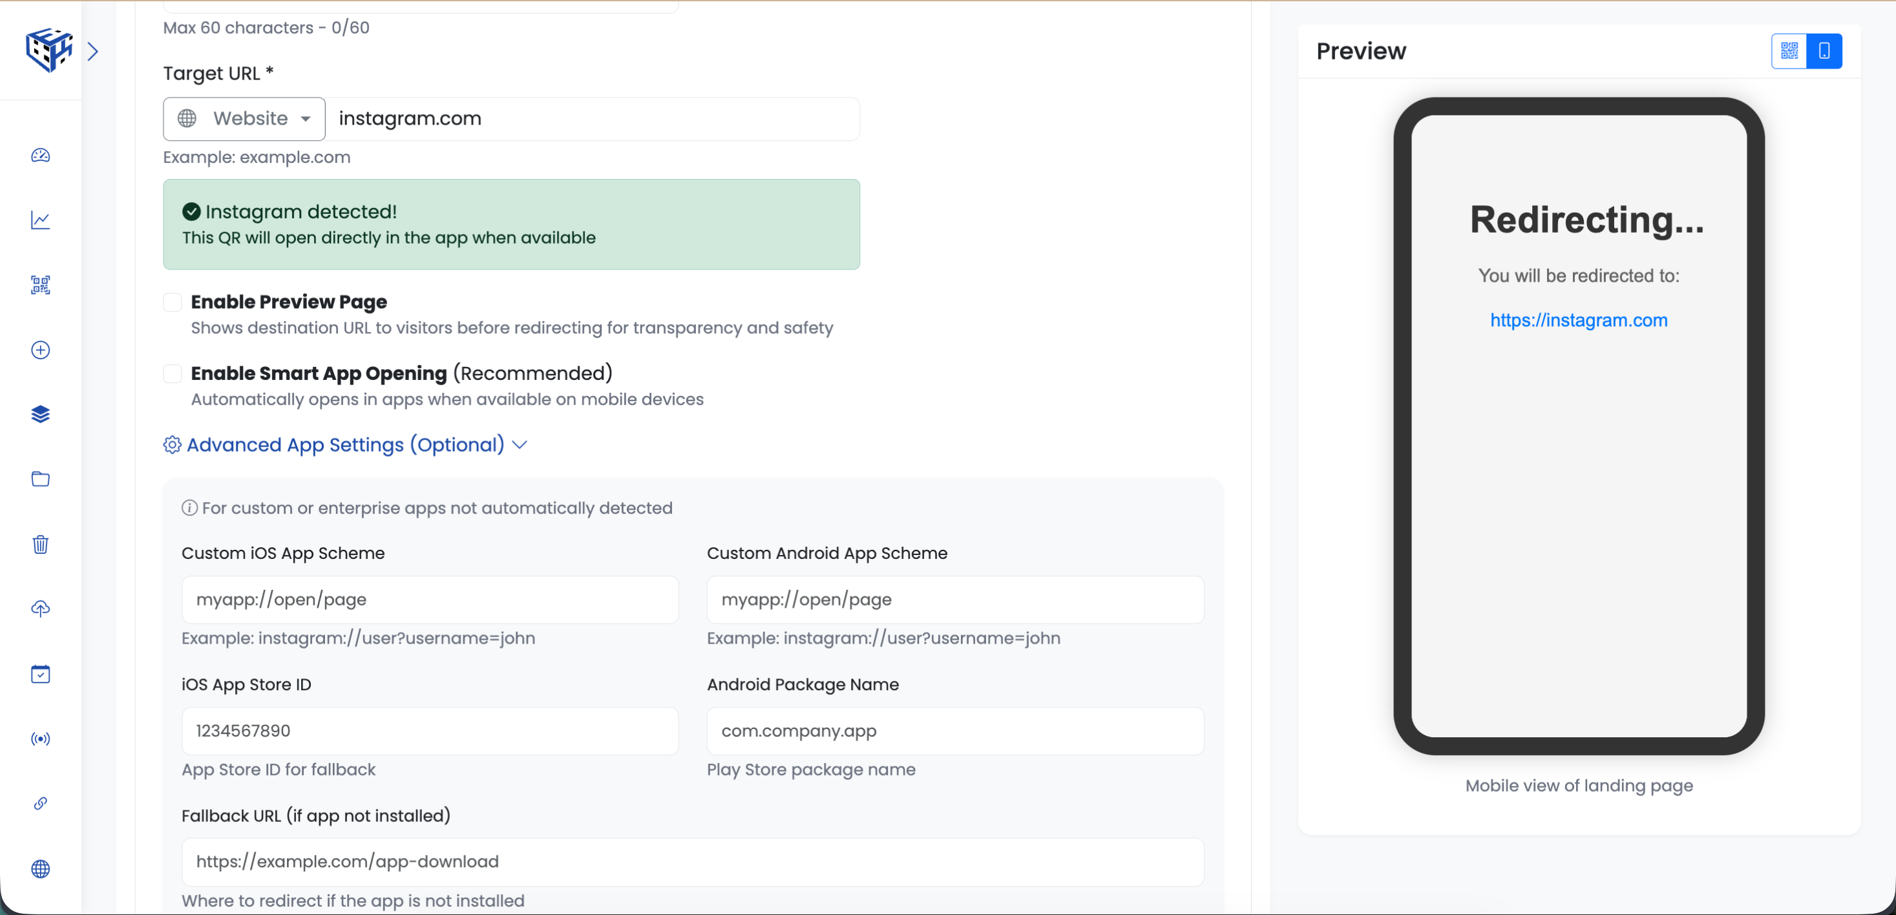This screenshot has height=915, width=1896.
Task: Click the globe domains sidebar icon
Action: (x=41, y=868)
